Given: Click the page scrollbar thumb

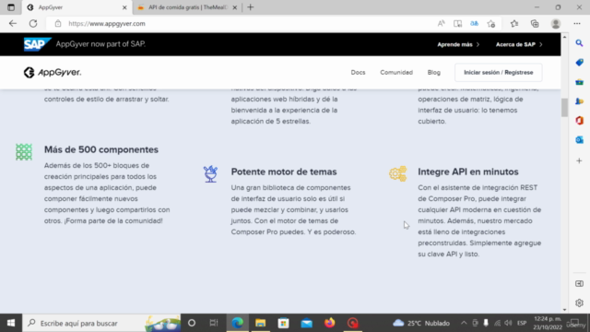Looking at the screenshot, I should point(564,108).
